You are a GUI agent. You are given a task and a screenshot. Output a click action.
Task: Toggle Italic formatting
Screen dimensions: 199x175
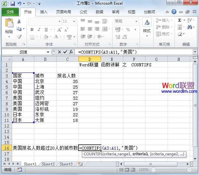[x=38, y=29]
